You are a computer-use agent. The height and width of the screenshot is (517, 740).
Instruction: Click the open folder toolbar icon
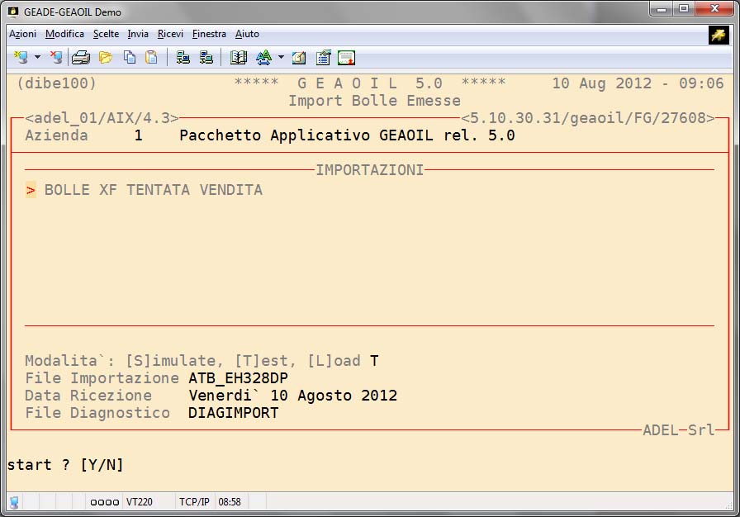106,57
